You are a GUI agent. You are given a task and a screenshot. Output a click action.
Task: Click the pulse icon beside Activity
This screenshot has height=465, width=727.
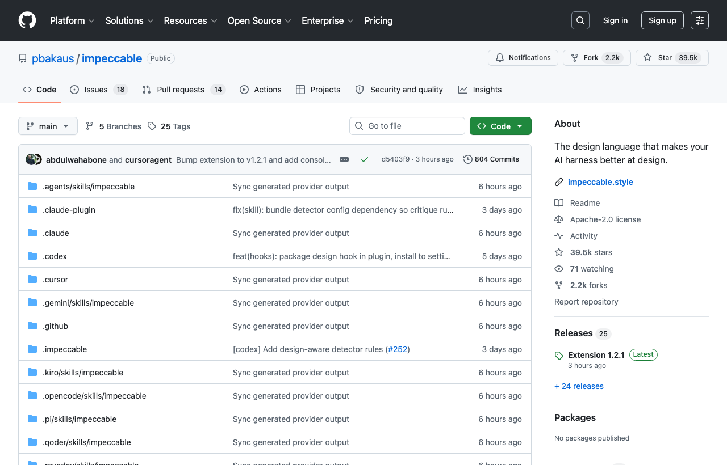(559, 236)
